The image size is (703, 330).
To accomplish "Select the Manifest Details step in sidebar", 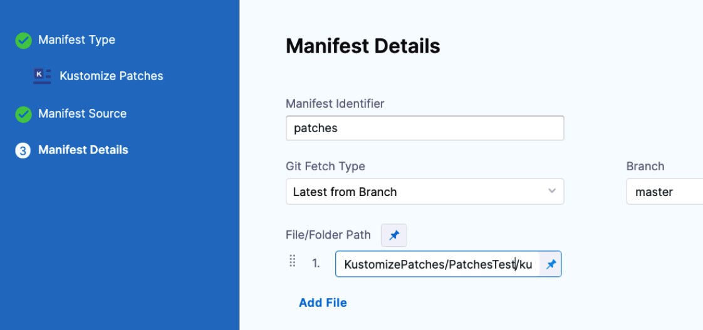I will (x=83, y=150).
